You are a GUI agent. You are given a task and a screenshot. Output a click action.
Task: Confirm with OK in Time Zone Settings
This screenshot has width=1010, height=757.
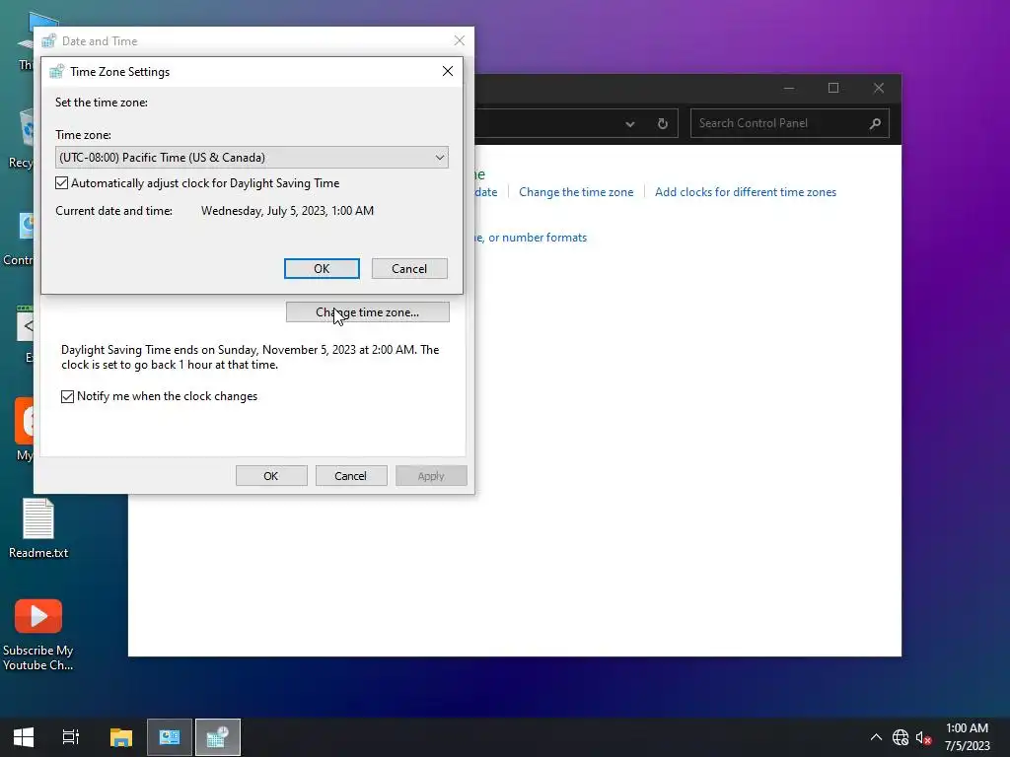pyautogui.click(x=322, y=268)
